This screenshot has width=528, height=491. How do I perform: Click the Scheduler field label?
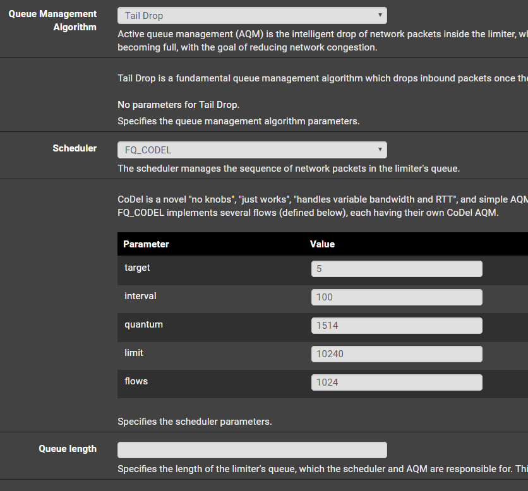coord(75,148)
